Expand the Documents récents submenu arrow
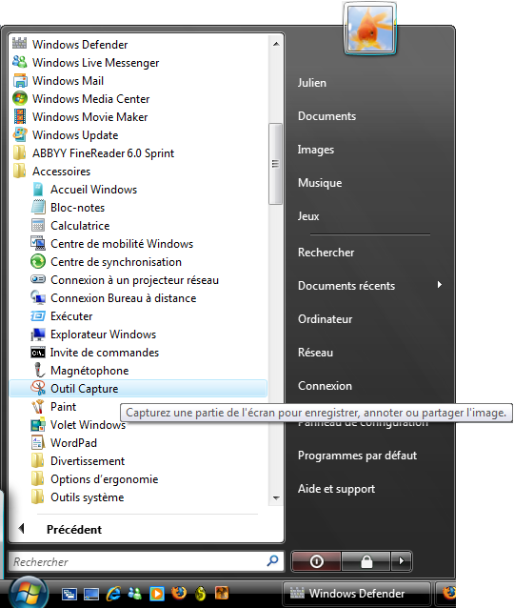514x608 pixels. 439,285
